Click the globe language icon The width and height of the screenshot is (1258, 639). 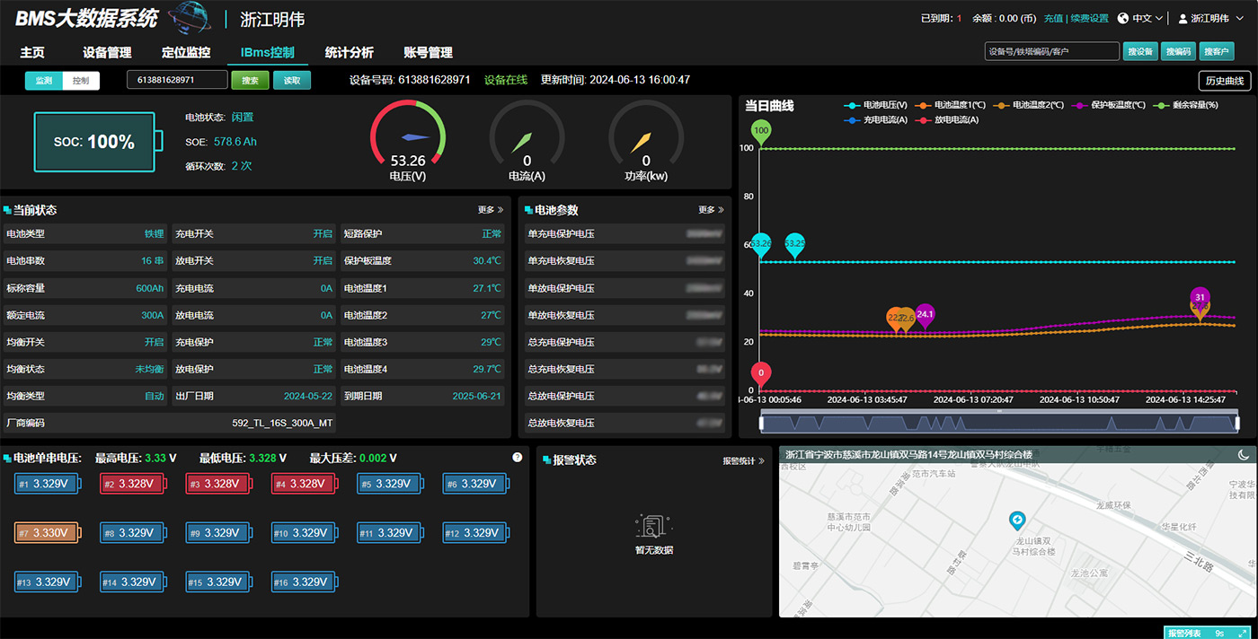click(1122, 18)
